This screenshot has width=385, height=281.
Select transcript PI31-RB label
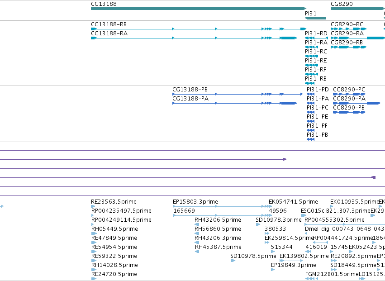[316, 79]
